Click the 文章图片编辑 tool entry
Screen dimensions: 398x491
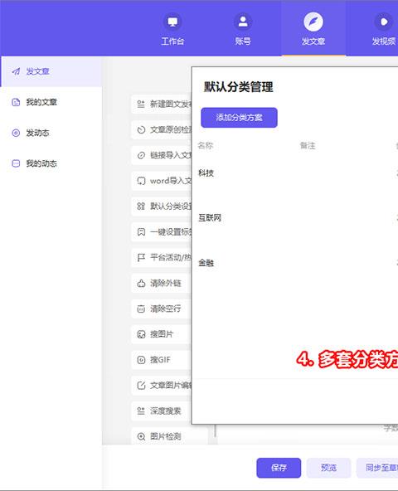pyautogui.click(x=161, y=385)
